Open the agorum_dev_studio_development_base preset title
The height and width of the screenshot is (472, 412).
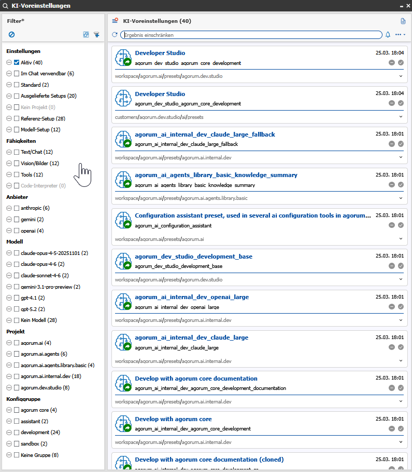(x=193, y=257)
